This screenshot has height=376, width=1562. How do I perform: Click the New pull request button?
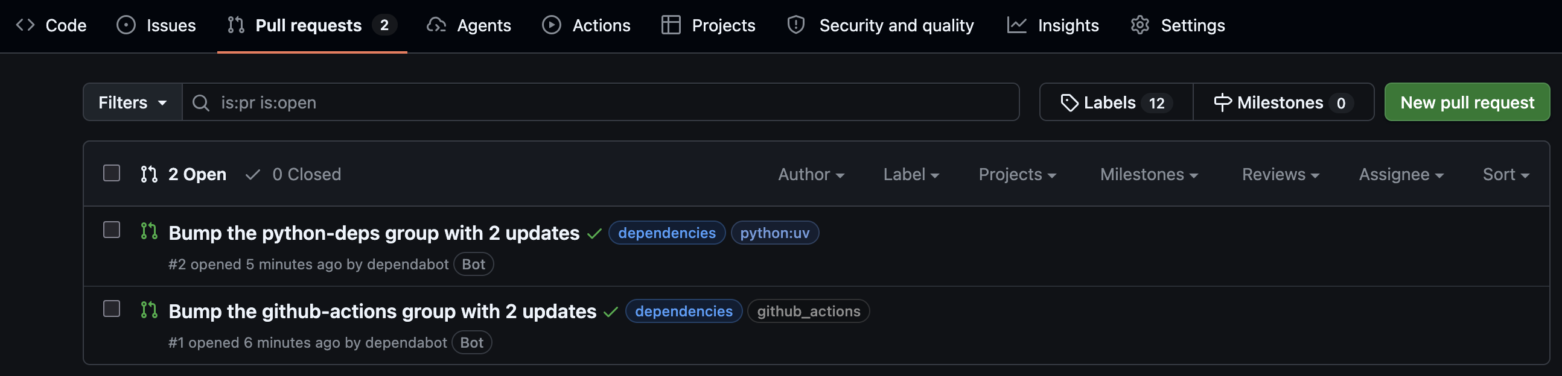click(x=1467, y=102)
